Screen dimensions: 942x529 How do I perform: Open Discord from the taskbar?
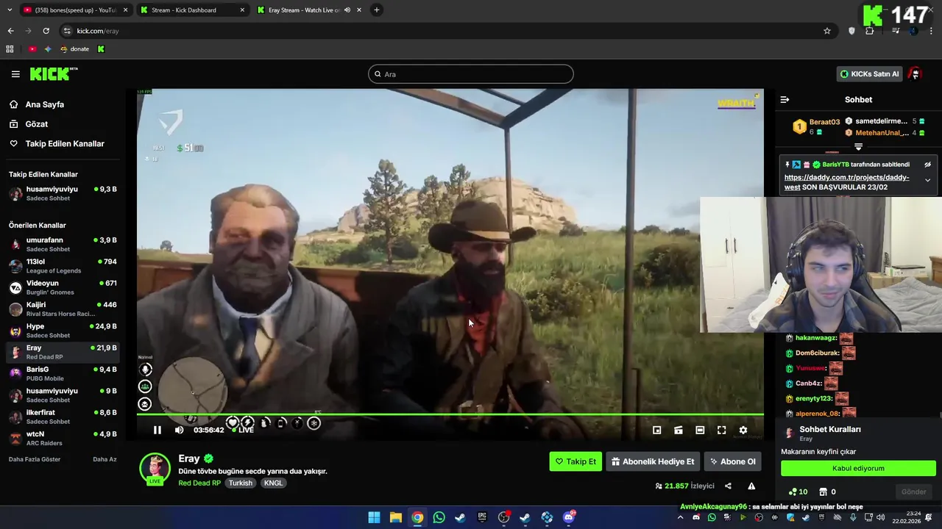[568, 517]
